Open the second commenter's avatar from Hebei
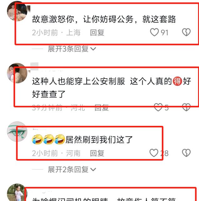The height and width of the screenshot is (201, 199). (x=17, y=73)
